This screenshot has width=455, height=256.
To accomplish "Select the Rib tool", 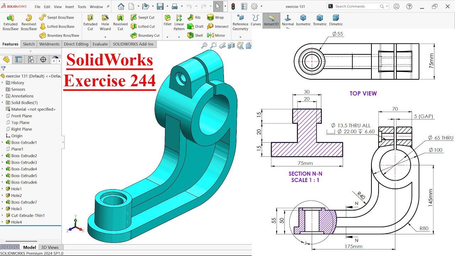I will coord(194,17).
